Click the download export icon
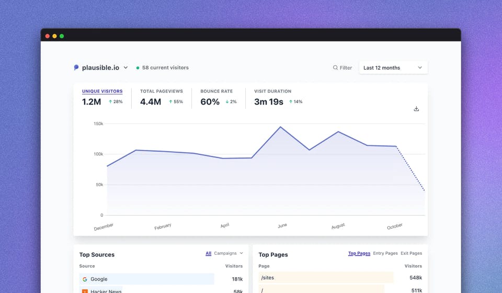Viewport: 502px width, 293px height. pyautogui.click(x=416, y=109)
